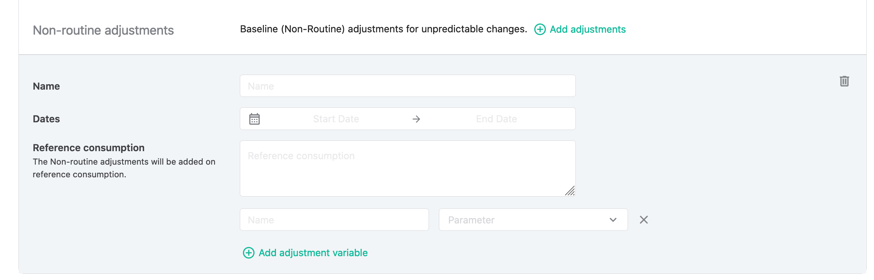This screenshot has height=280, width=874.
Task: Click the bold Reference consumption label
Action: pos(89,148)
